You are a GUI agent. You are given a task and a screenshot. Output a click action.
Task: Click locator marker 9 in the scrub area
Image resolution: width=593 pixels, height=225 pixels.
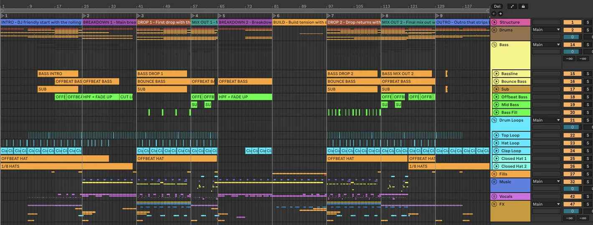[x=438, y=15]
